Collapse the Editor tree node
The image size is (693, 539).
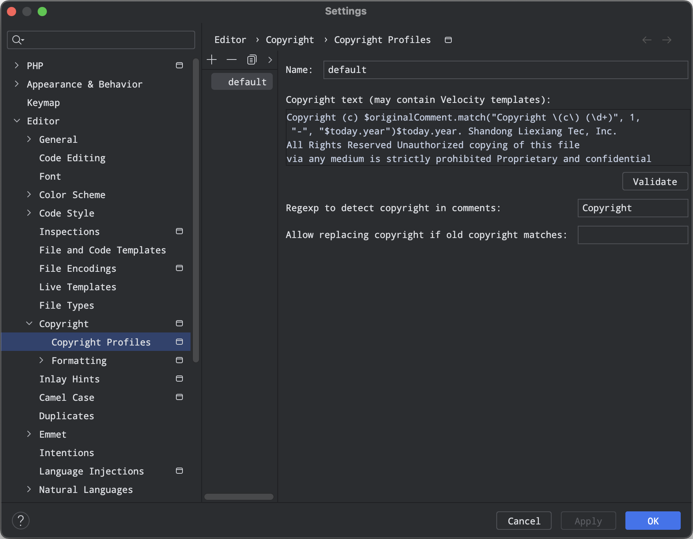pos(17,121)
